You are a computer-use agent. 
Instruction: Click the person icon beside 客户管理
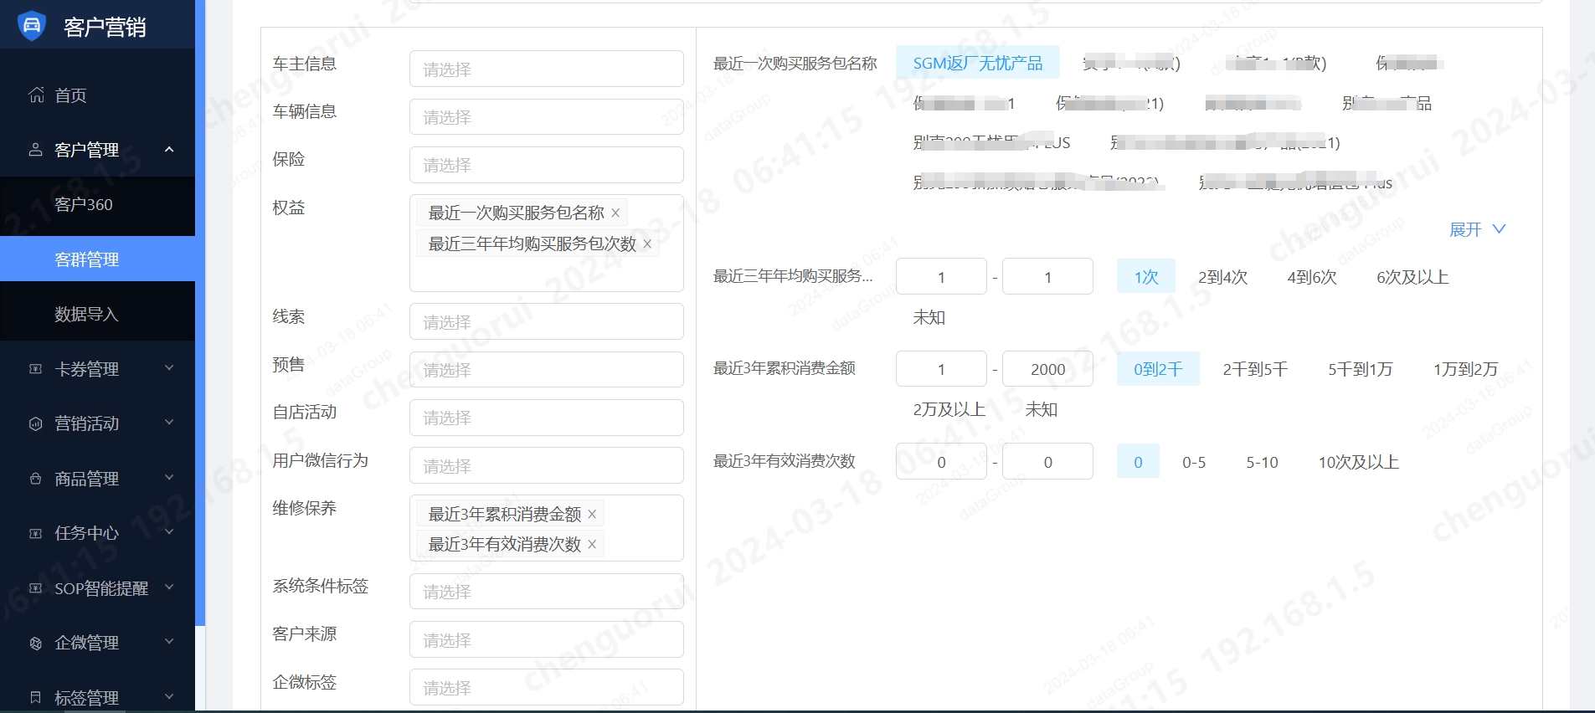pos(35,150)
